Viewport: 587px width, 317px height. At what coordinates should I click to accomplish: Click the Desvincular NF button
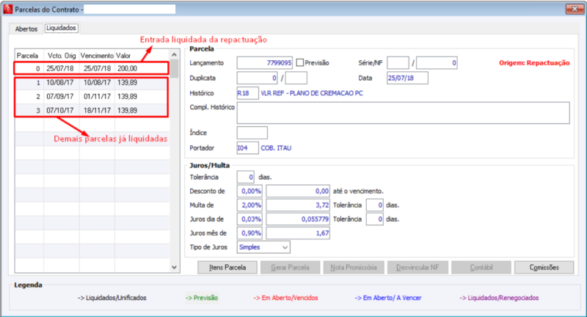(418, 268)
